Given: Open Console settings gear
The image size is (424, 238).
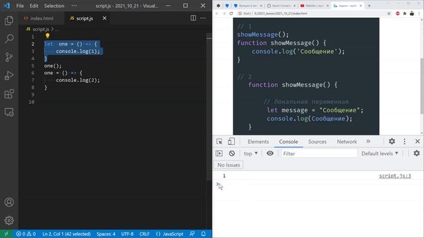Looking at the screenshot, I should (x=417, y=153).
